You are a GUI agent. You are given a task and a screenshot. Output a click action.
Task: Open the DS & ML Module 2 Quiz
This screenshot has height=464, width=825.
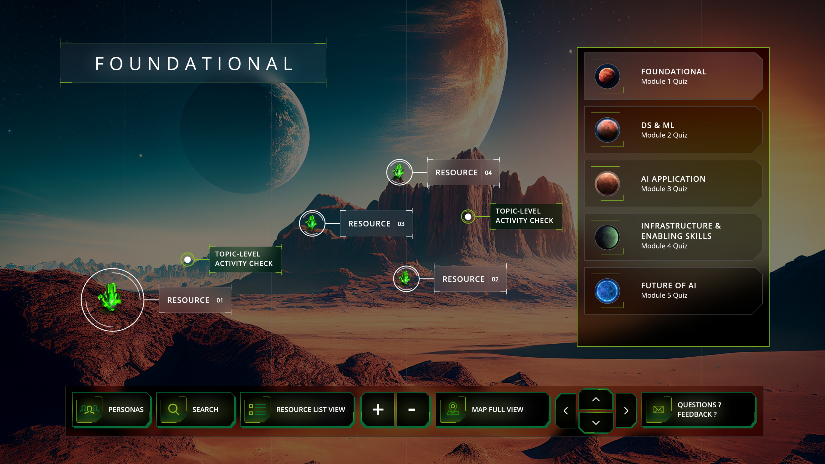[673, 130]
